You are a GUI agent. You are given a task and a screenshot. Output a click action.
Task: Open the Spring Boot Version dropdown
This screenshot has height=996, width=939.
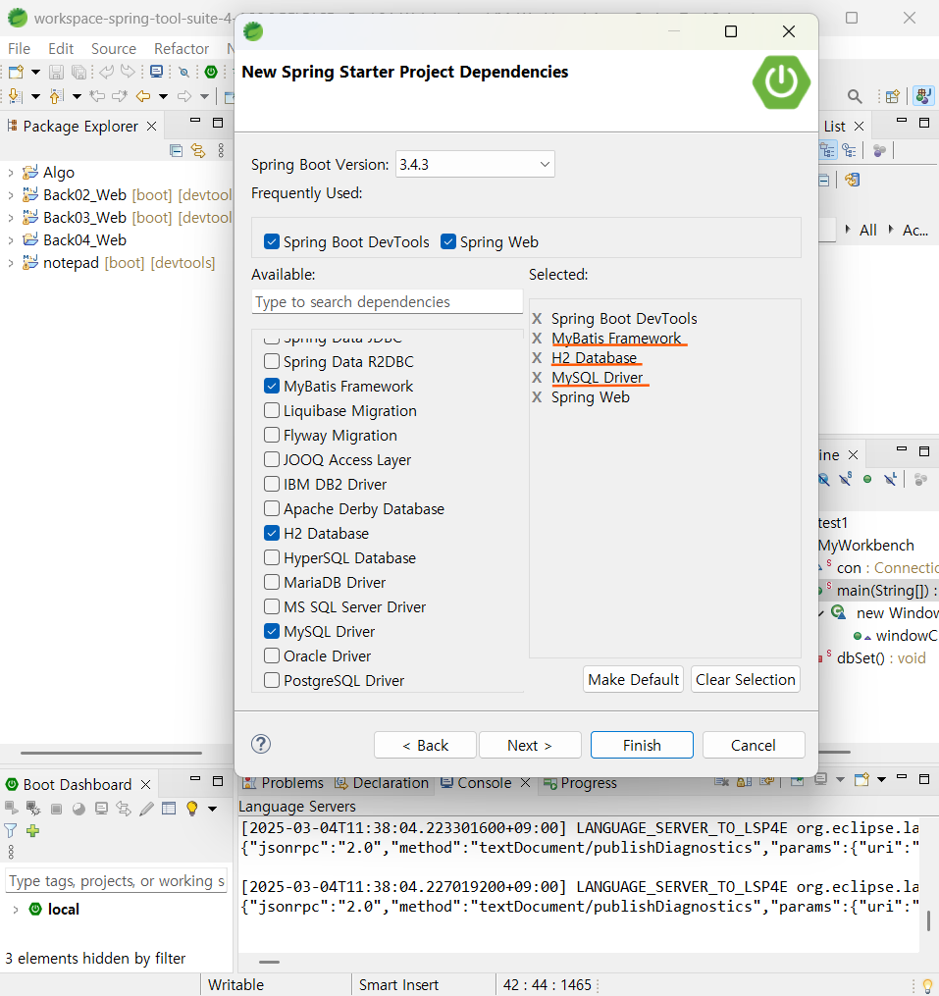pyautogui.click(x=475, y=165)
